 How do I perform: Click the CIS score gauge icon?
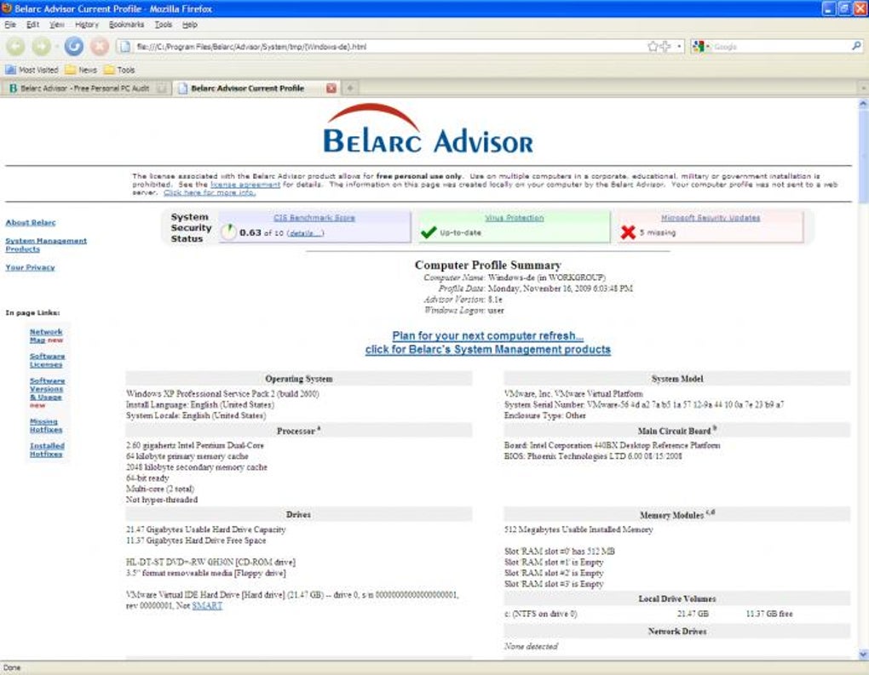228,232
